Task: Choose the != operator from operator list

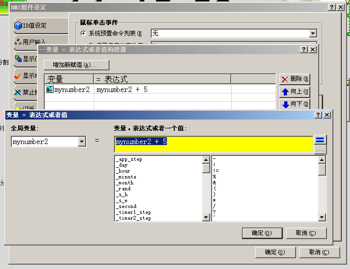Action: (216, 171)
